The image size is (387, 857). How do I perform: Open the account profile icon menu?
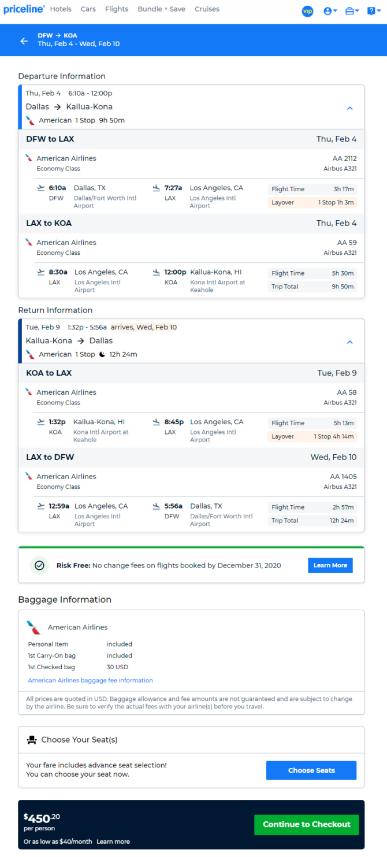(330, 11)
